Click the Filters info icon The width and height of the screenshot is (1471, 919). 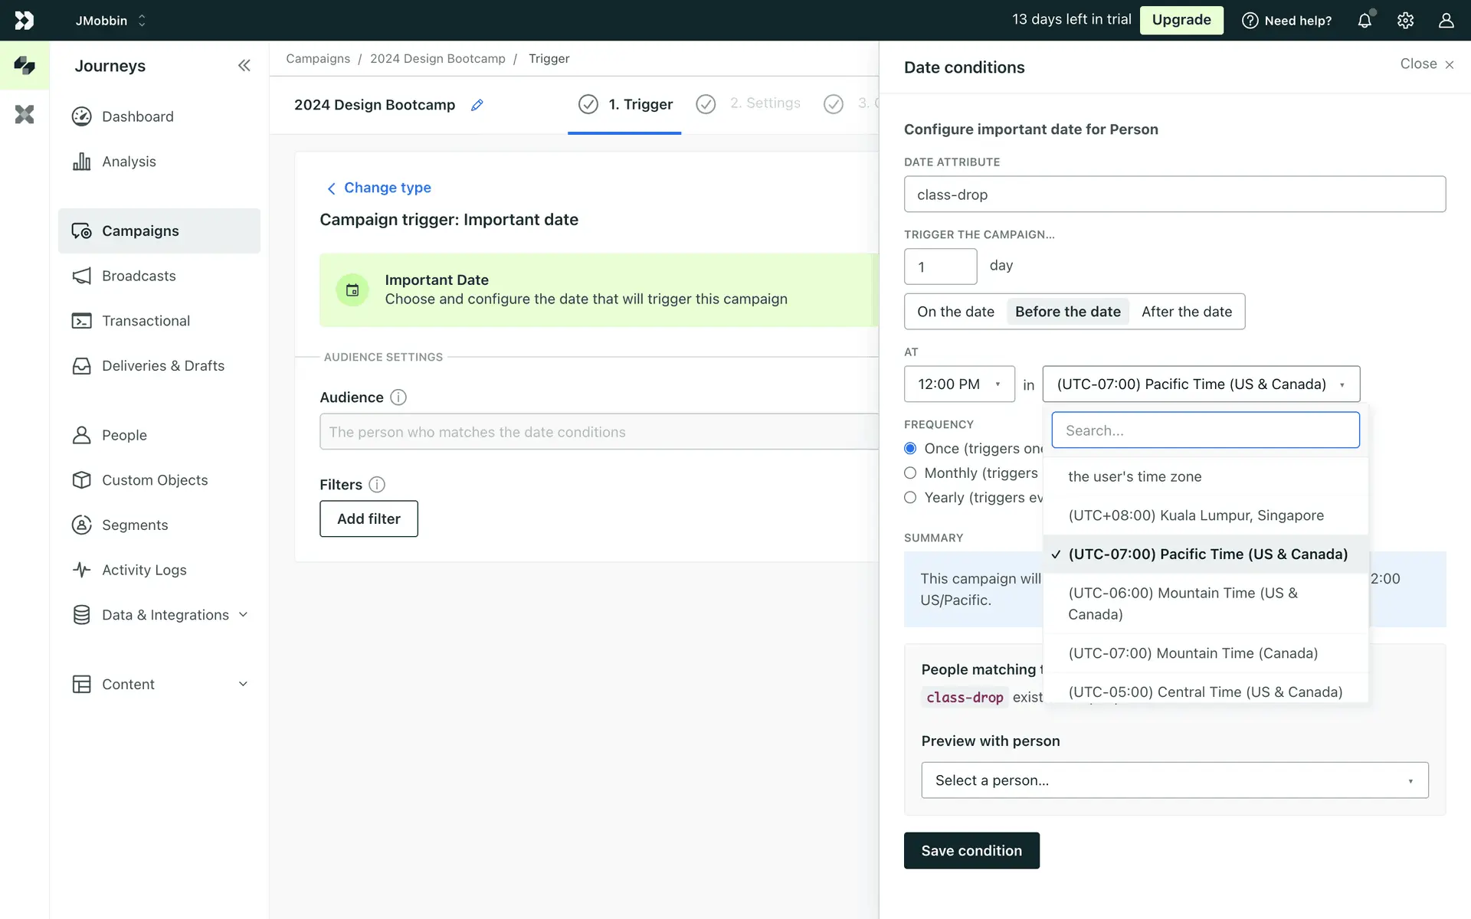coord(376,485)
